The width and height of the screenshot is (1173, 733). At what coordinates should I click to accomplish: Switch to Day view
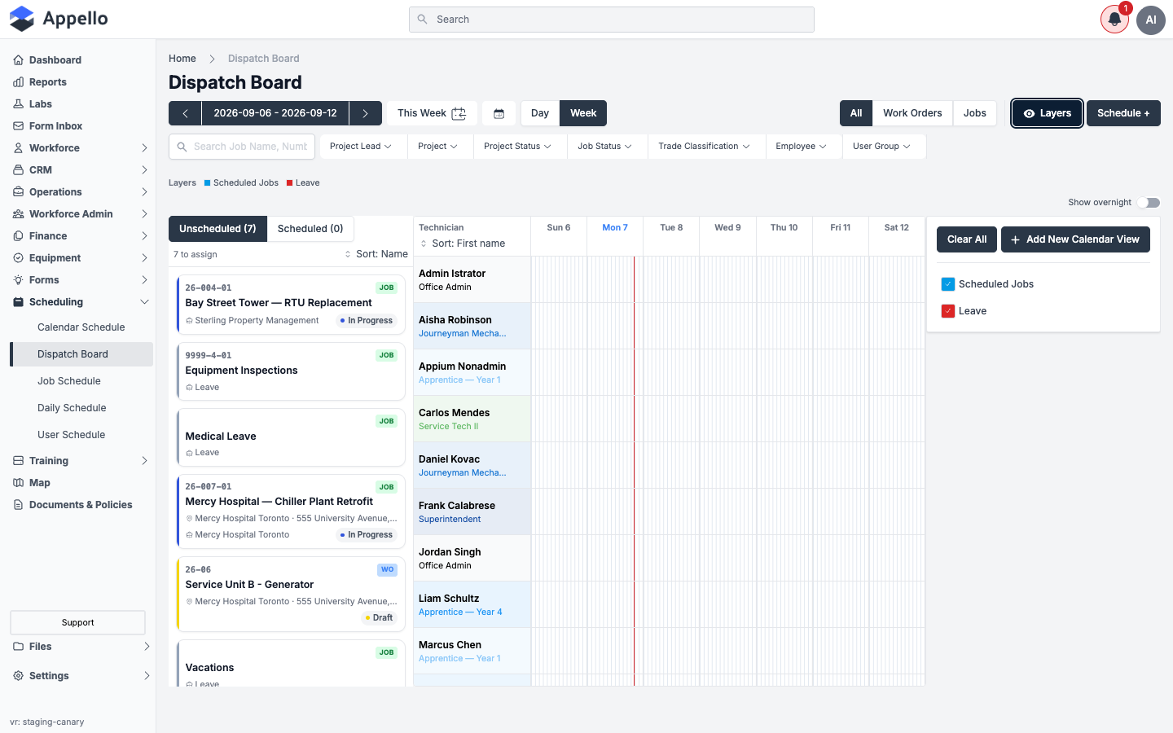tap(540, 113)
